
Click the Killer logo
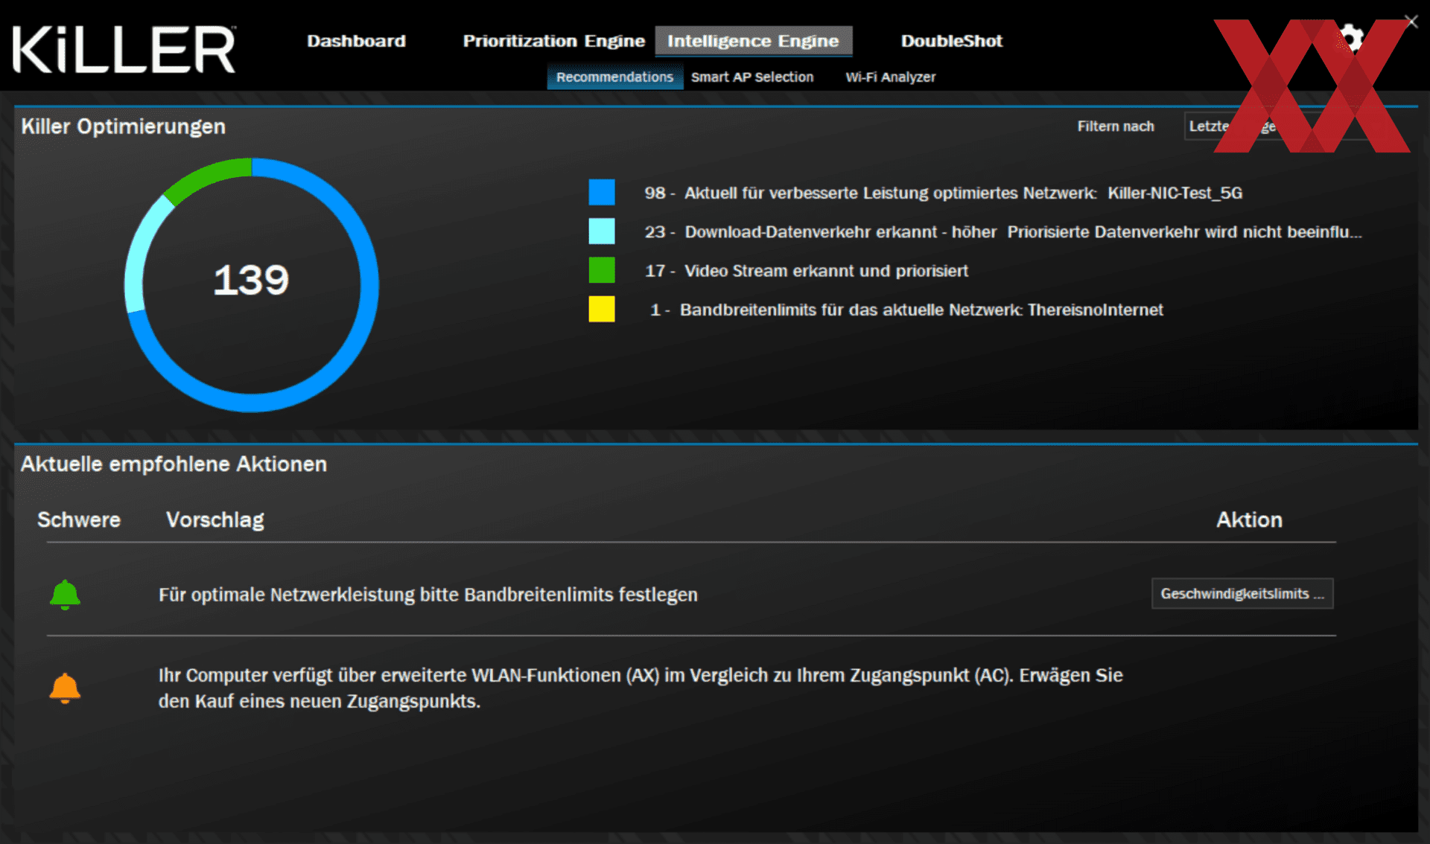coord(124,50)
